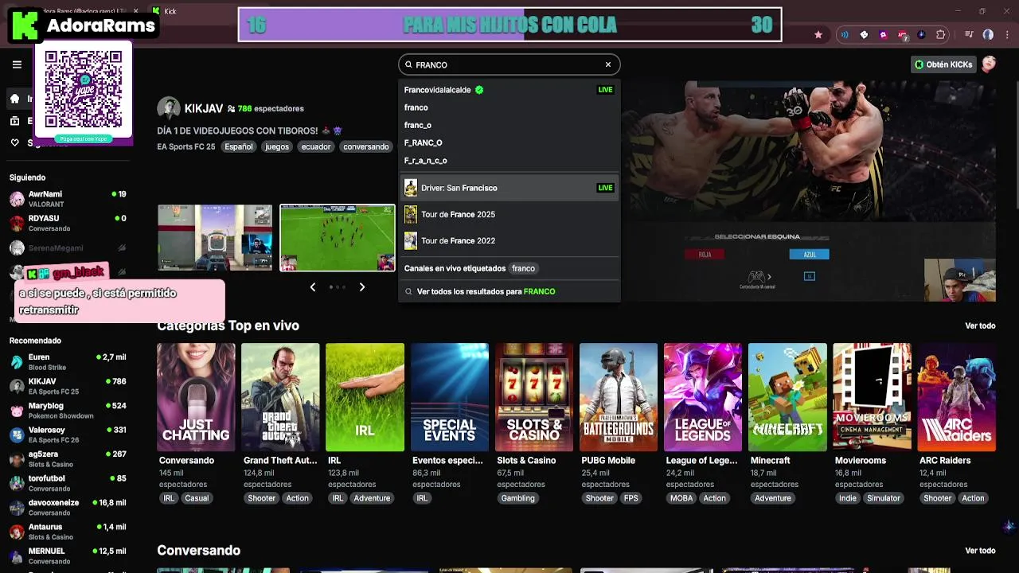The height and width of the screenshot is (573, 1019).
Task: Click the 'conversando' tag on featured stream
Action: 366,146
